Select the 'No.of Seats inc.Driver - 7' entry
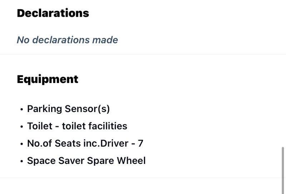 point(85,143)
